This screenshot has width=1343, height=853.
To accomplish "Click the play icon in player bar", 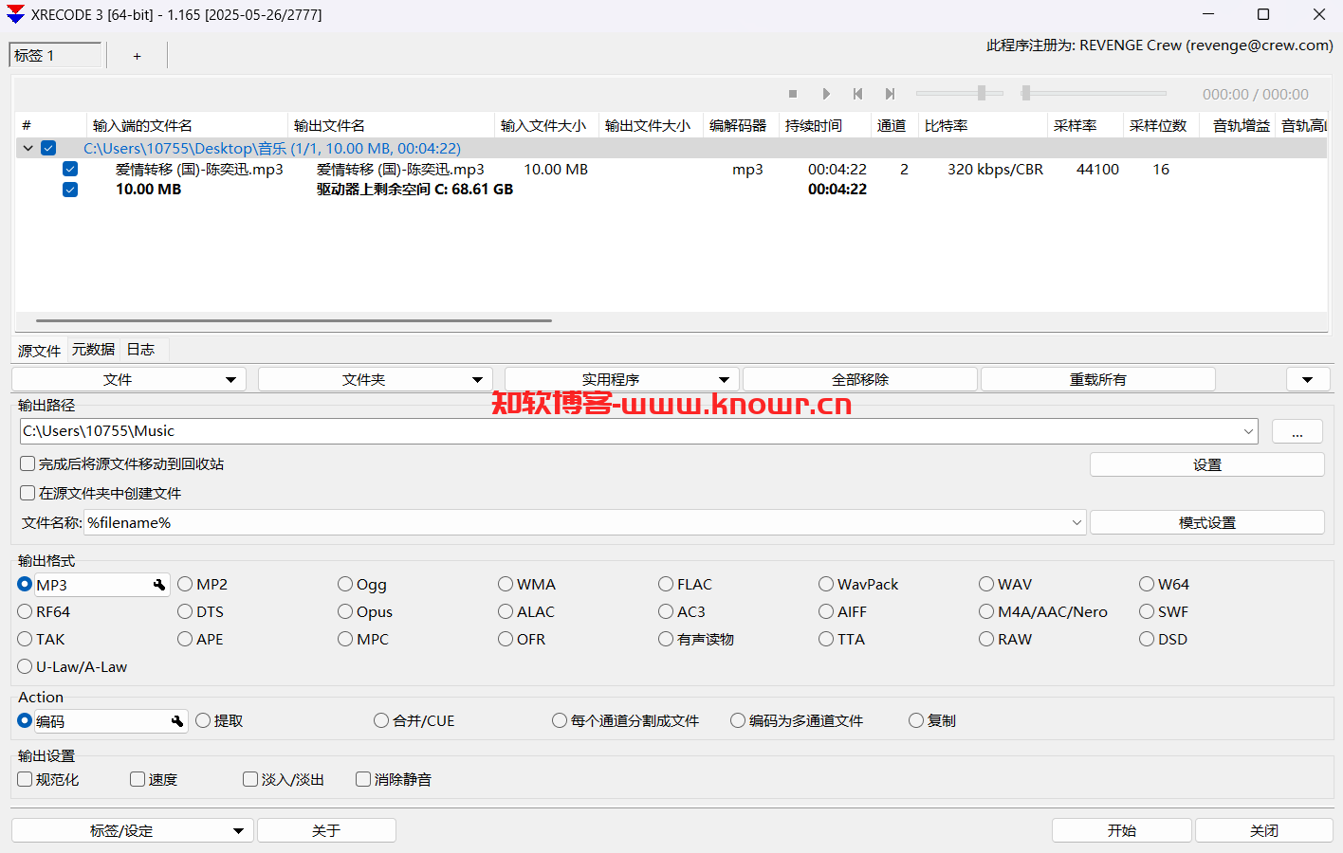I will point(826,94).
